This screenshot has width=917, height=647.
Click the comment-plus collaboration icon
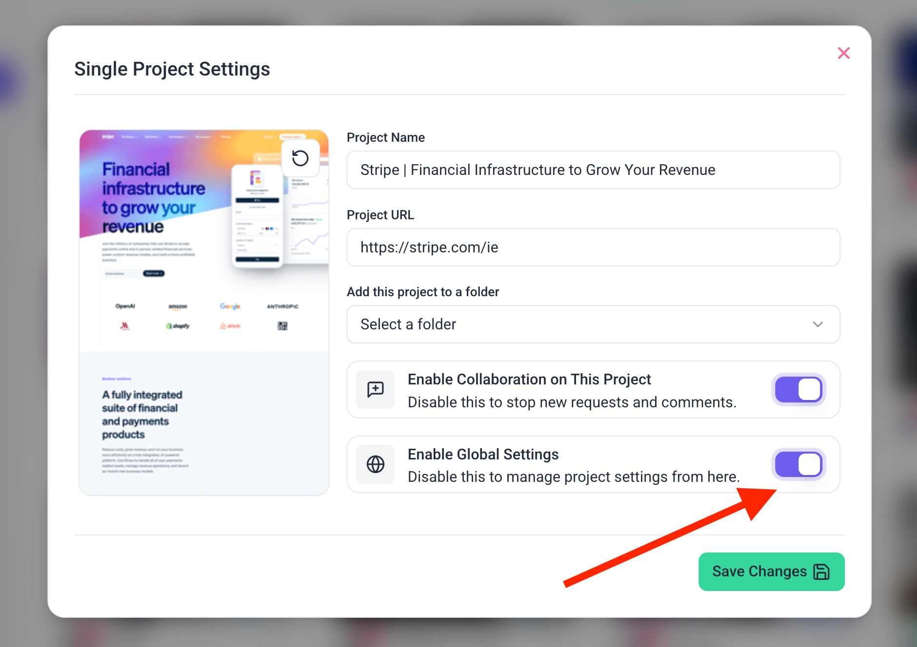coord(375,389)
